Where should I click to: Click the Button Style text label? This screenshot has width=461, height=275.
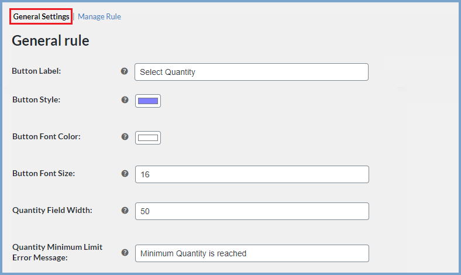[x=36, y=99]
